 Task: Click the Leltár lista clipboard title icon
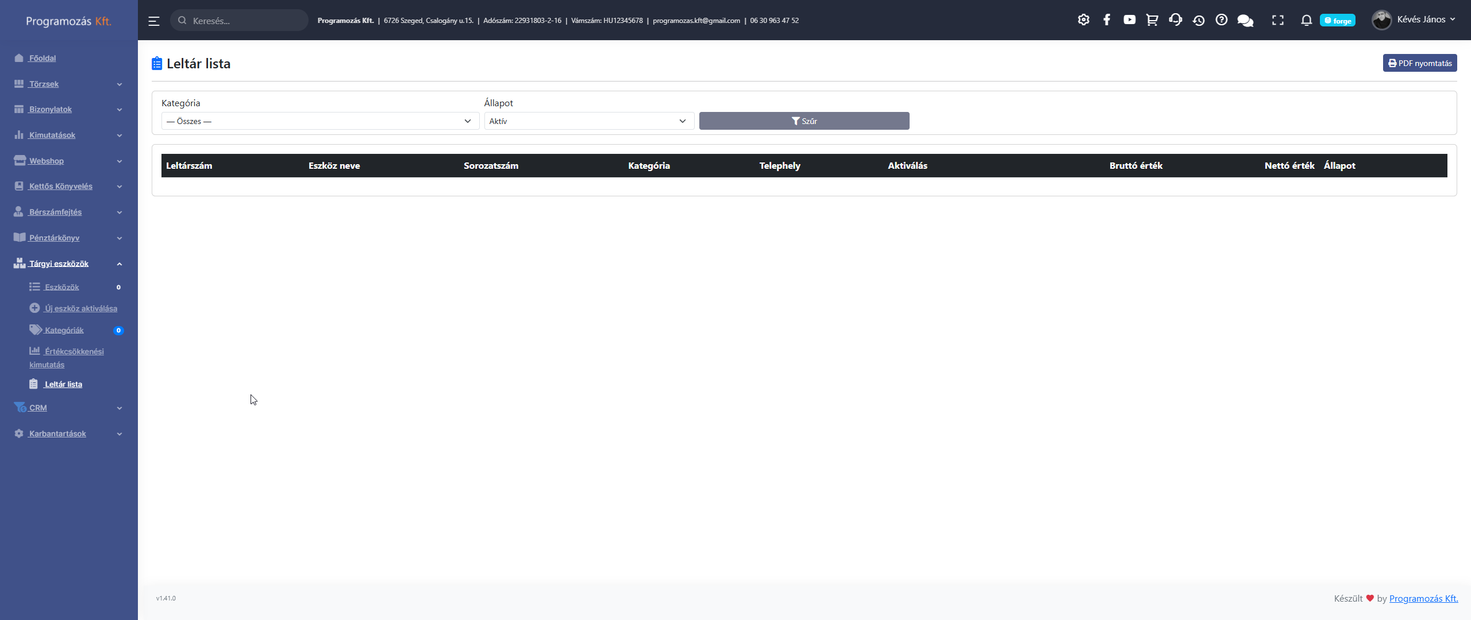click(157, 63)
